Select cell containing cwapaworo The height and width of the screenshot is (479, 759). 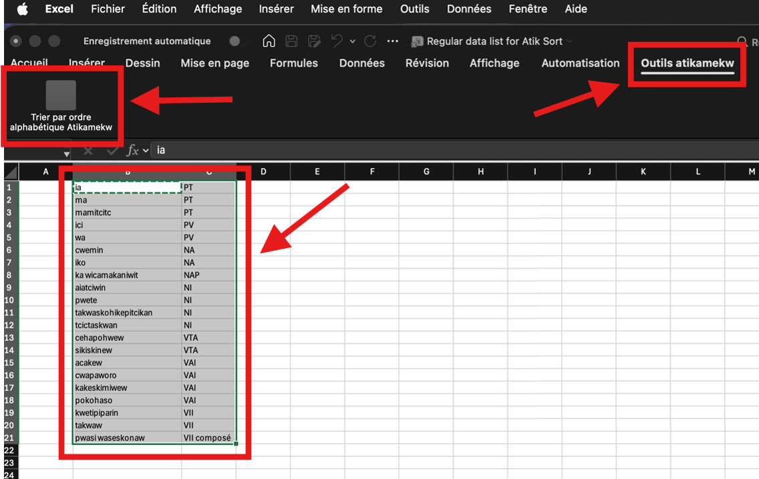[128, 376]
